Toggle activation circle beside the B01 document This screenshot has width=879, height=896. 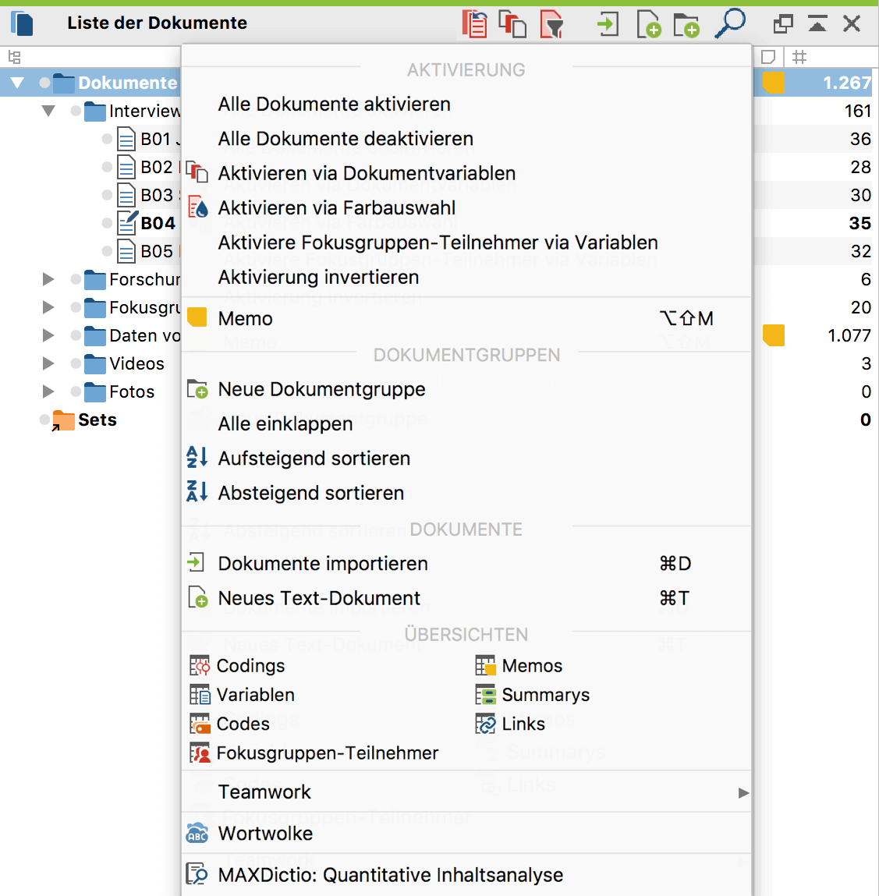[x=107, y=139]
